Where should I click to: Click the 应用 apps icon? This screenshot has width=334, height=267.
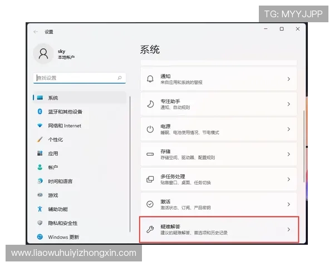click(x=40, y=154)
